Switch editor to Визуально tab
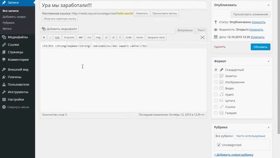The image size is (280, 158). tap(185, 30)
